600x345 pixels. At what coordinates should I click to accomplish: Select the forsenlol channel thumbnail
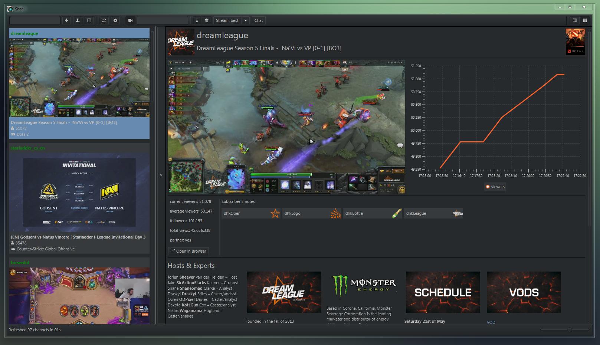(79, 296)
